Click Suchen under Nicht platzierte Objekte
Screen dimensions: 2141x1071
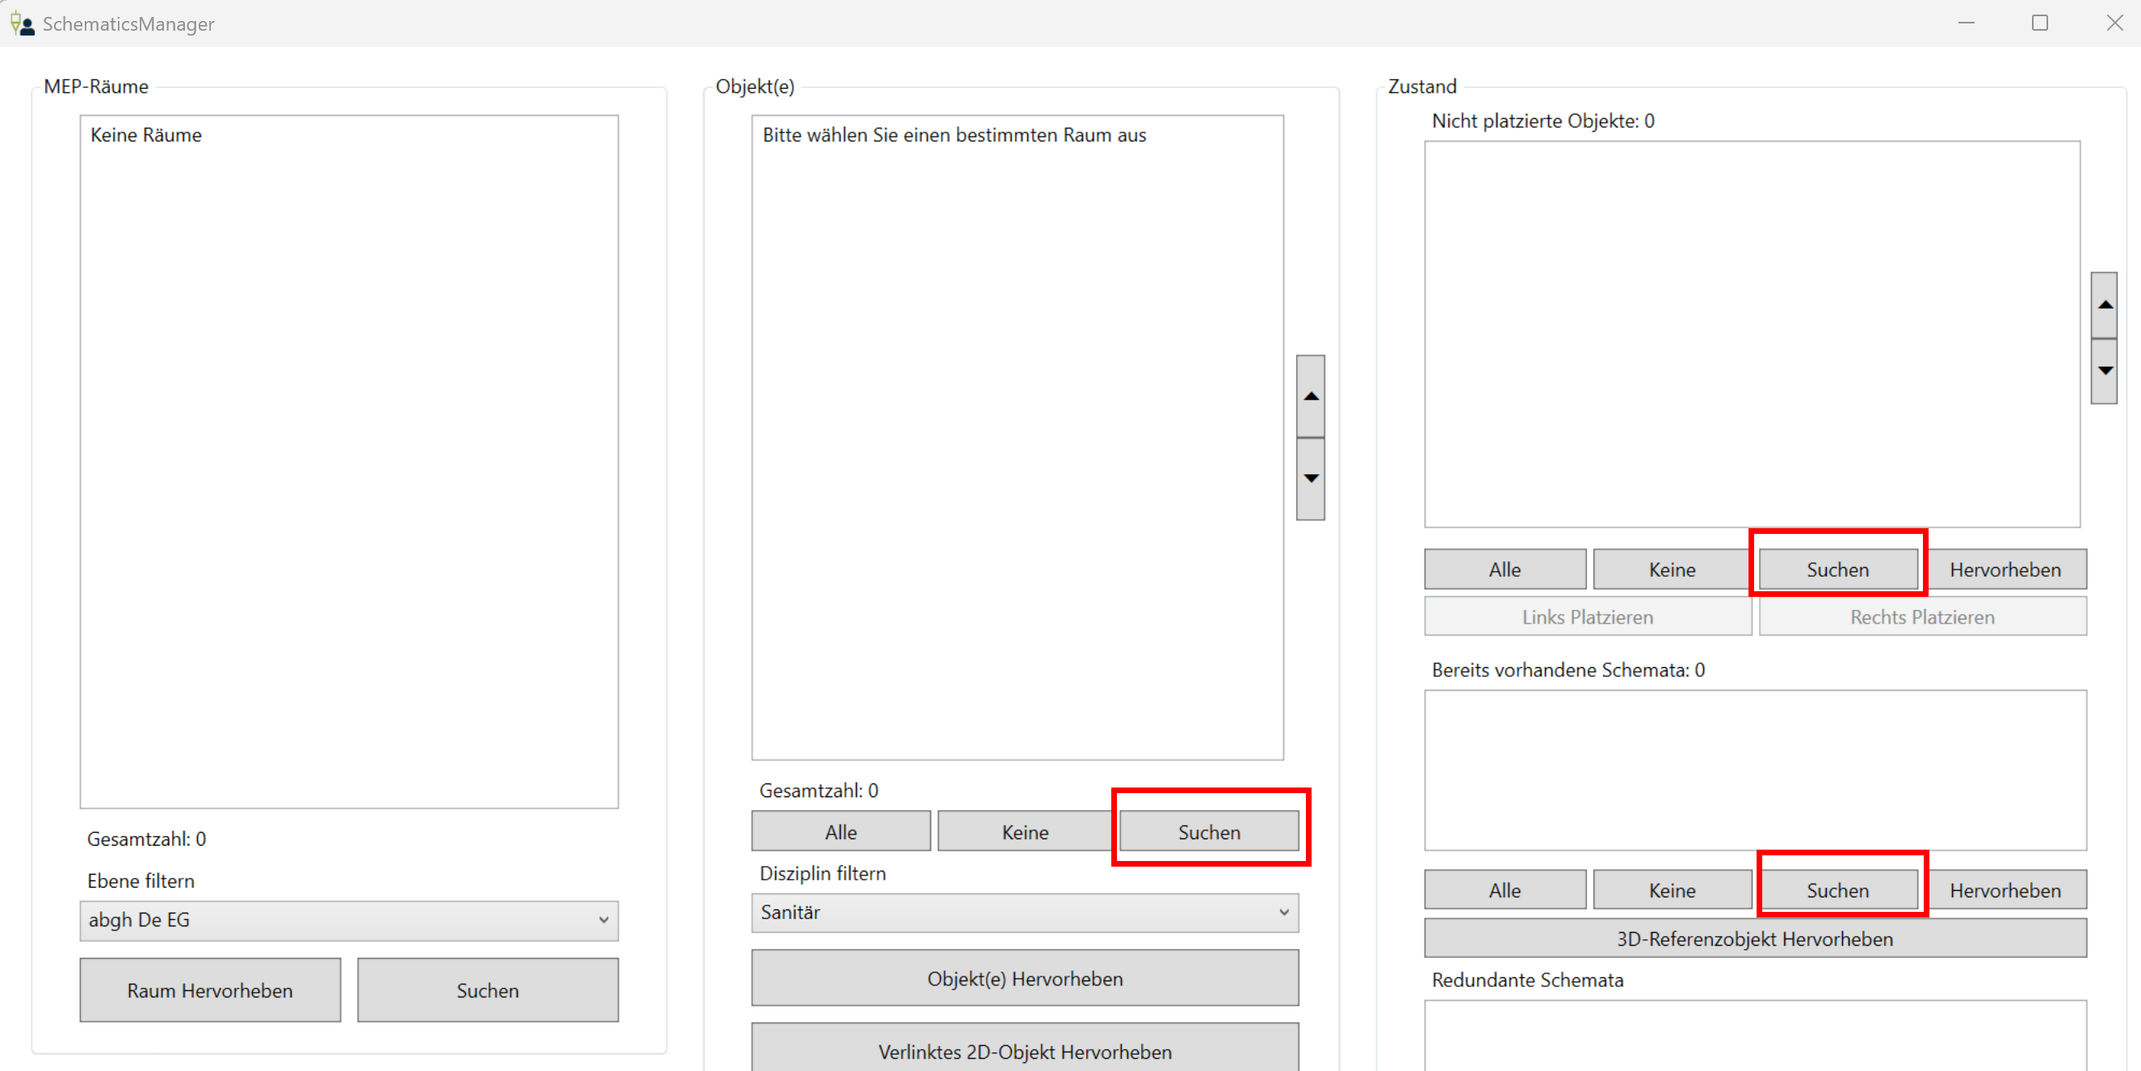pos(1837,569)
